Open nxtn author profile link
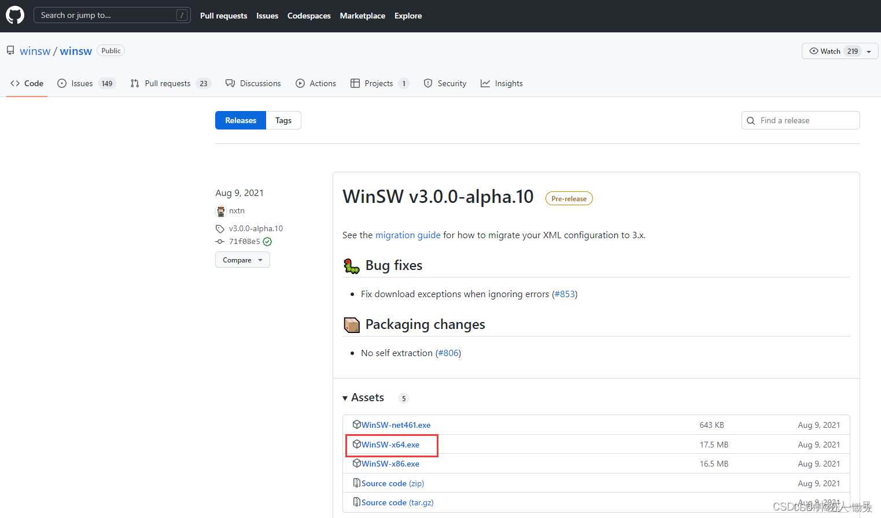 pyautogui.click(x=237, y=210)
